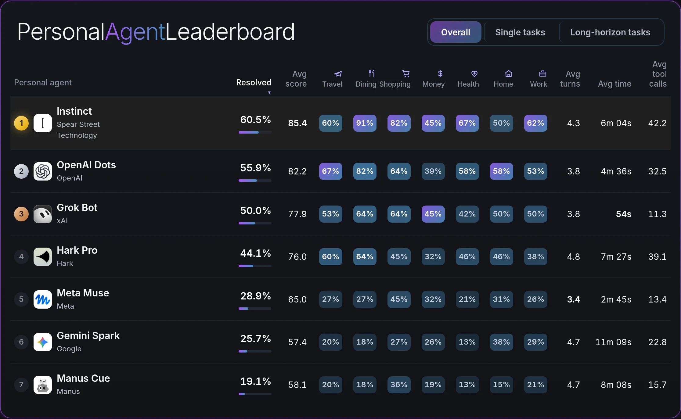Screen dimensions: 681x419
Task: Click Grok Bot's resolved progress bar
Action: coord(255,223)
